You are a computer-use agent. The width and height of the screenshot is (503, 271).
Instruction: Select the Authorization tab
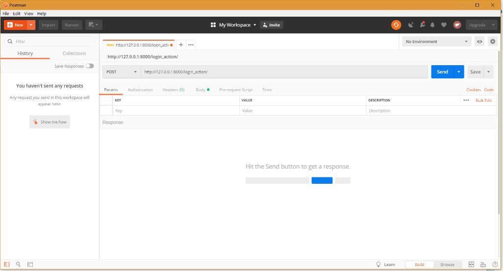tap(140, 90)
